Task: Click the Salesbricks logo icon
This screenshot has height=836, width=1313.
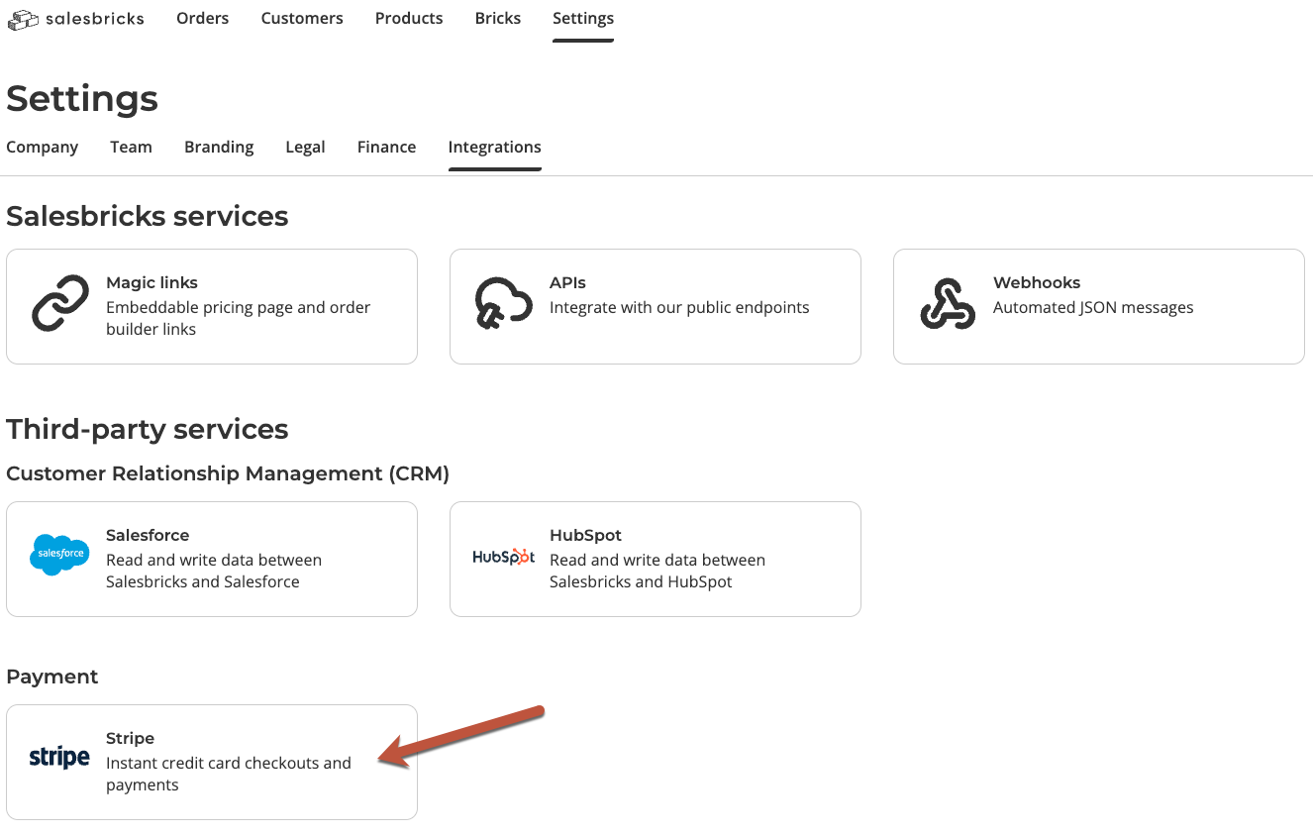Action: (x=24, y=19)
